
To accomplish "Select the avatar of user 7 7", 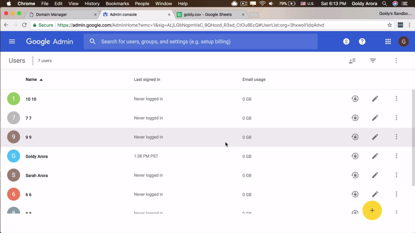I will (x=14, y=118).
